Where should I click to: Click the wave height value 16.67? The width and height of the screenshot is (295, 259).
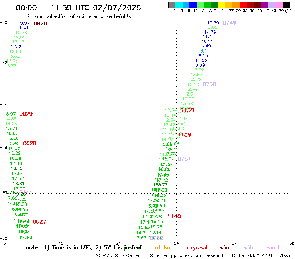(12, 133)
